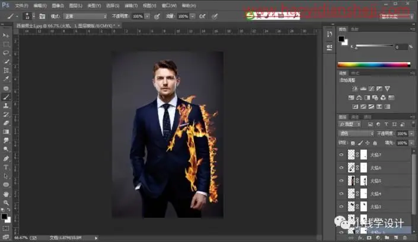
Task: Select the Gradient tool
Action: (x=6, y=131)
